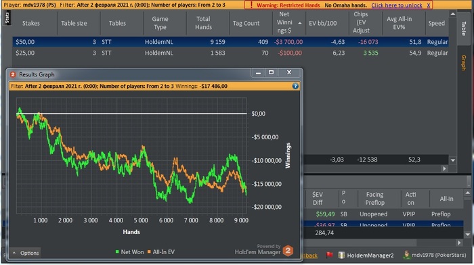This screenshot has height=265, width=474.
Task: Sort by Speed column header
Action: pyautogui.click(x=436, y=23)
